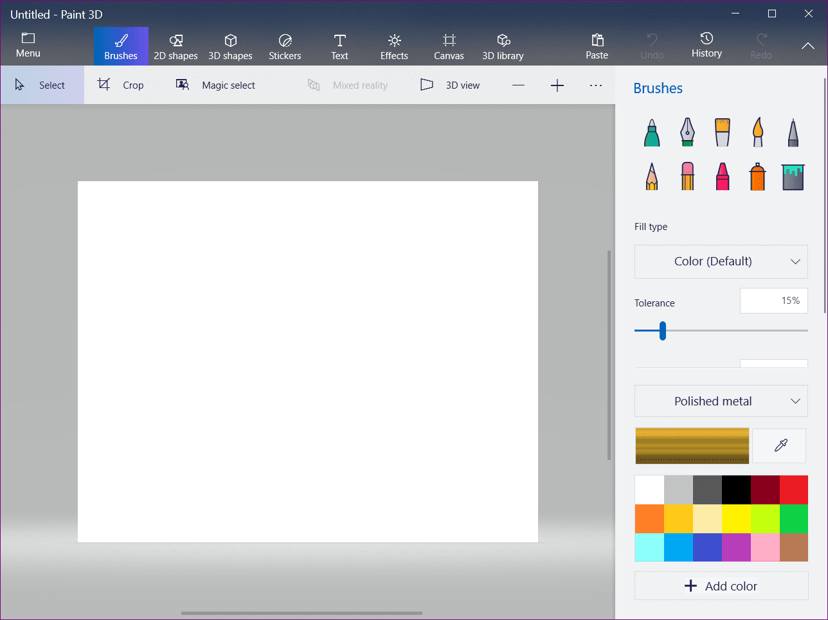Choose the sky blue color swatch
This screenshot has width=828, height=620.
[678, 547]
